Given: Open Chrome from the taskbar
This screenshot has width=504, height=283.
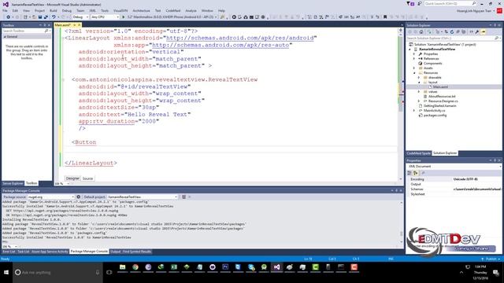Looking at the screenshot, I should point(135,267).
